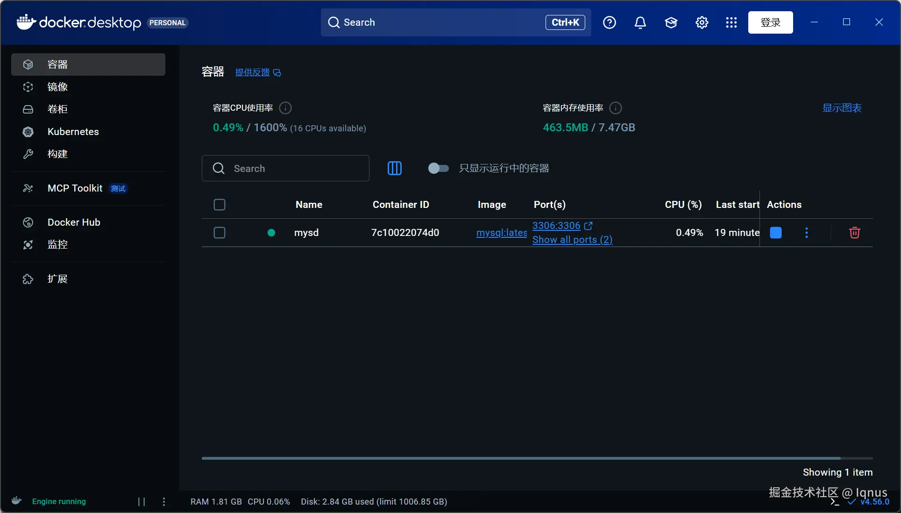Open the learning center icon
The width and height of the screenshot is (901, 513).
click(671, 22)
